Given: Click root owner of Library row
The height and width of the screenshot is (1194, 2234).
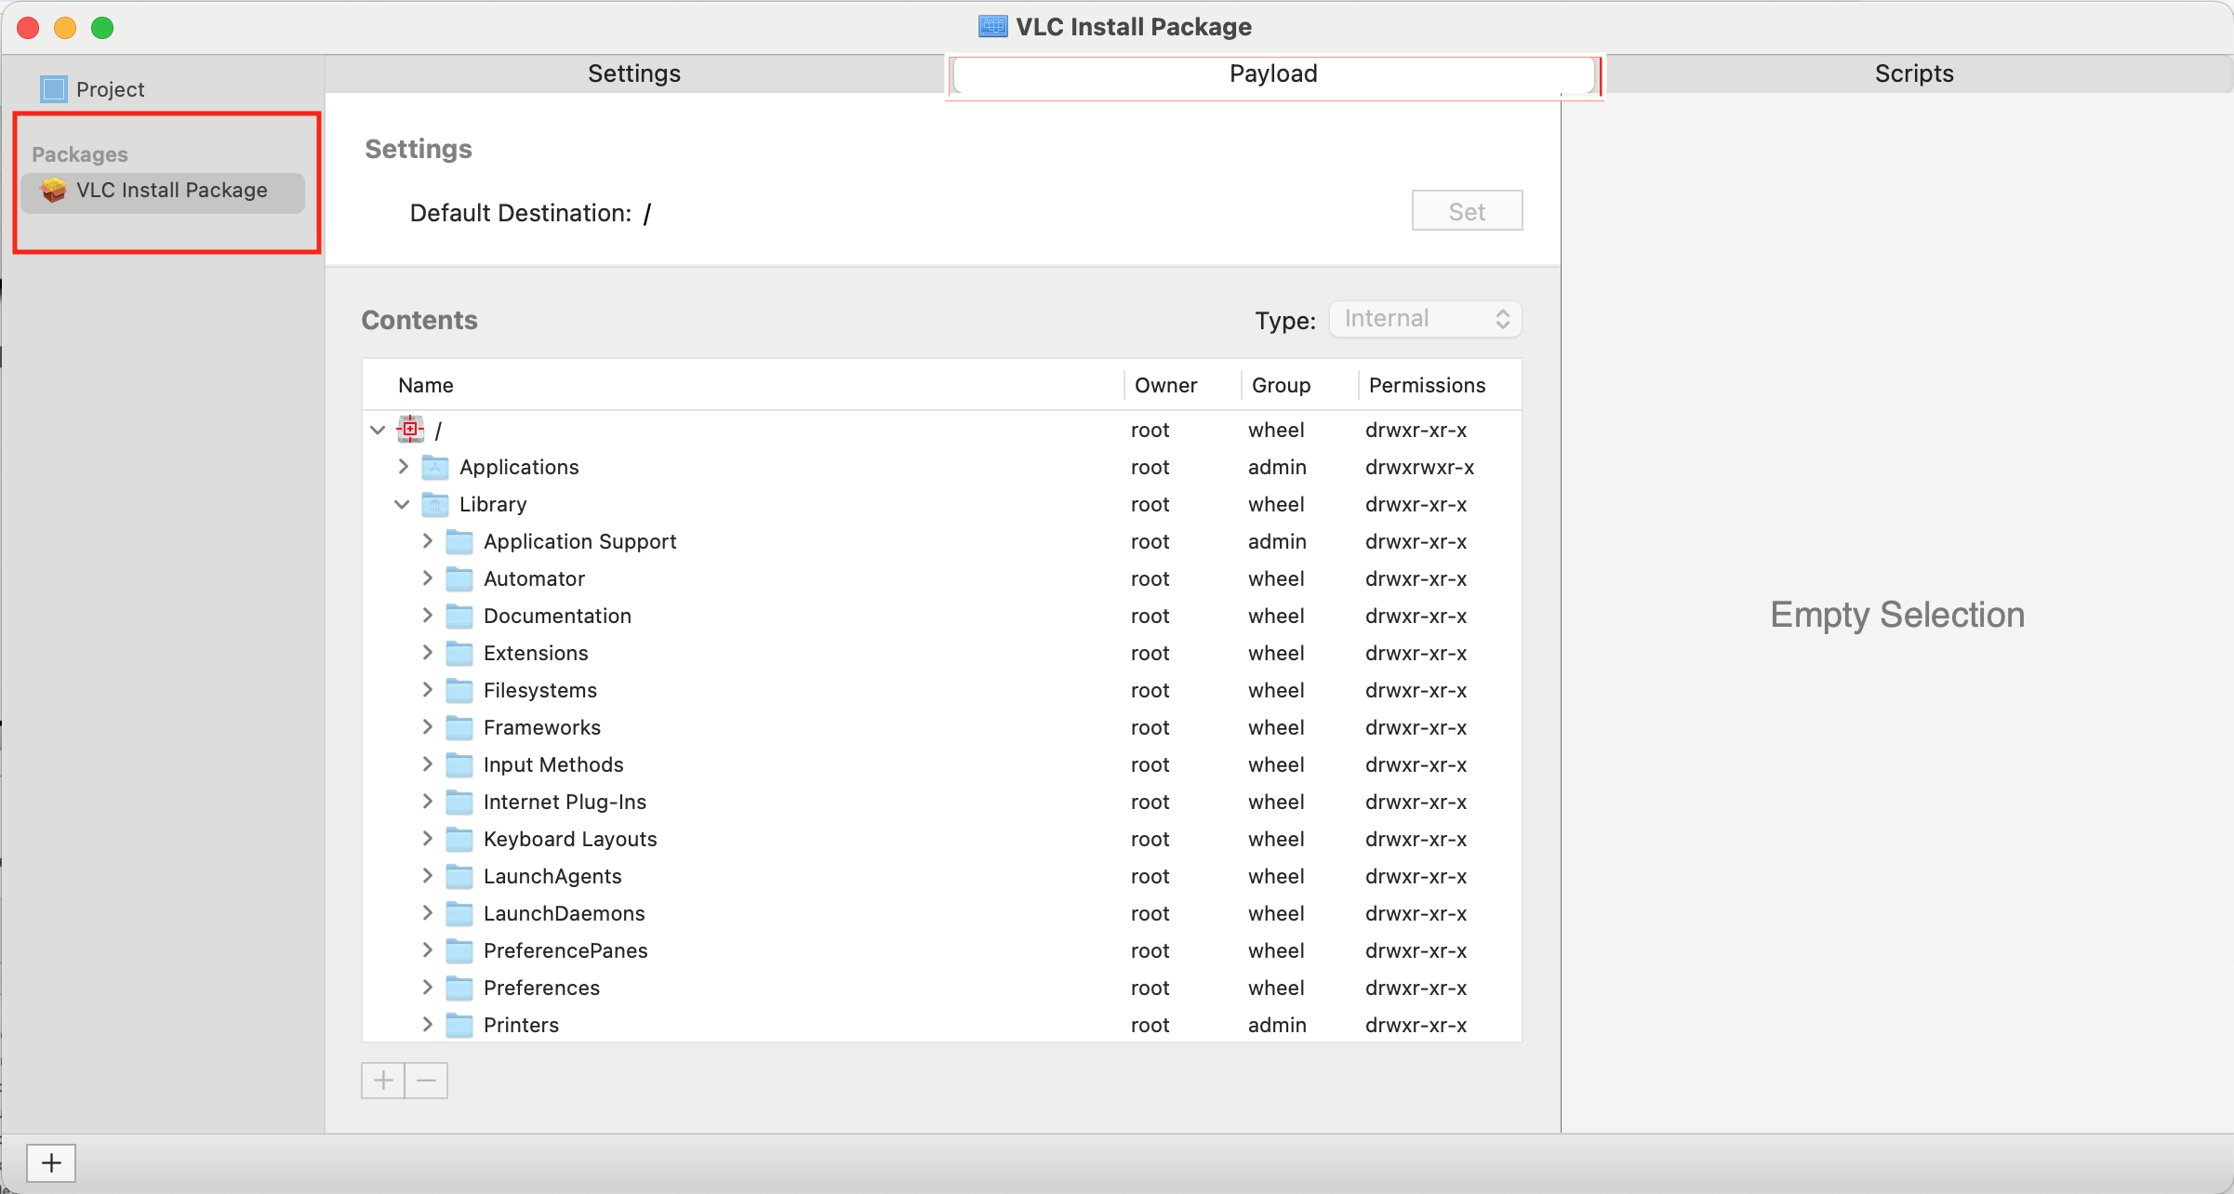Looking at the screenshot, I should 1150,504.
